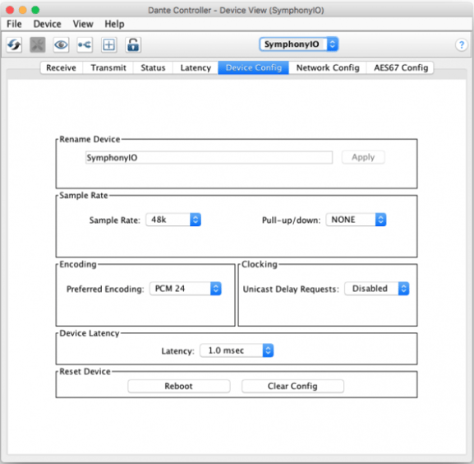Click the 'Latency:' label in Device Latency

click(x=177, y=351)
